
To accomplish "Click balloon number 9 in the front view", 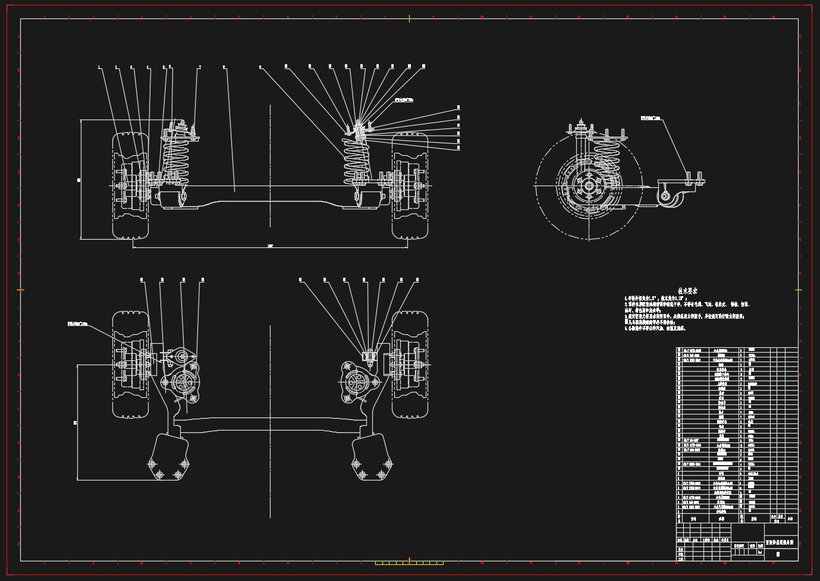I will click(x=260, y=67).
